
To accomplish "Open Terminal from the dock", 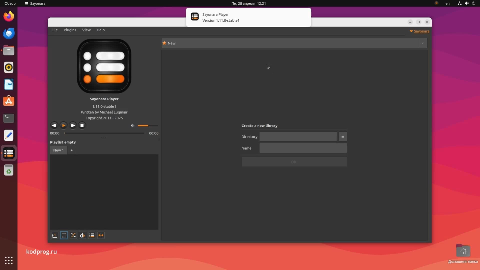I will [x=9, y=118].
